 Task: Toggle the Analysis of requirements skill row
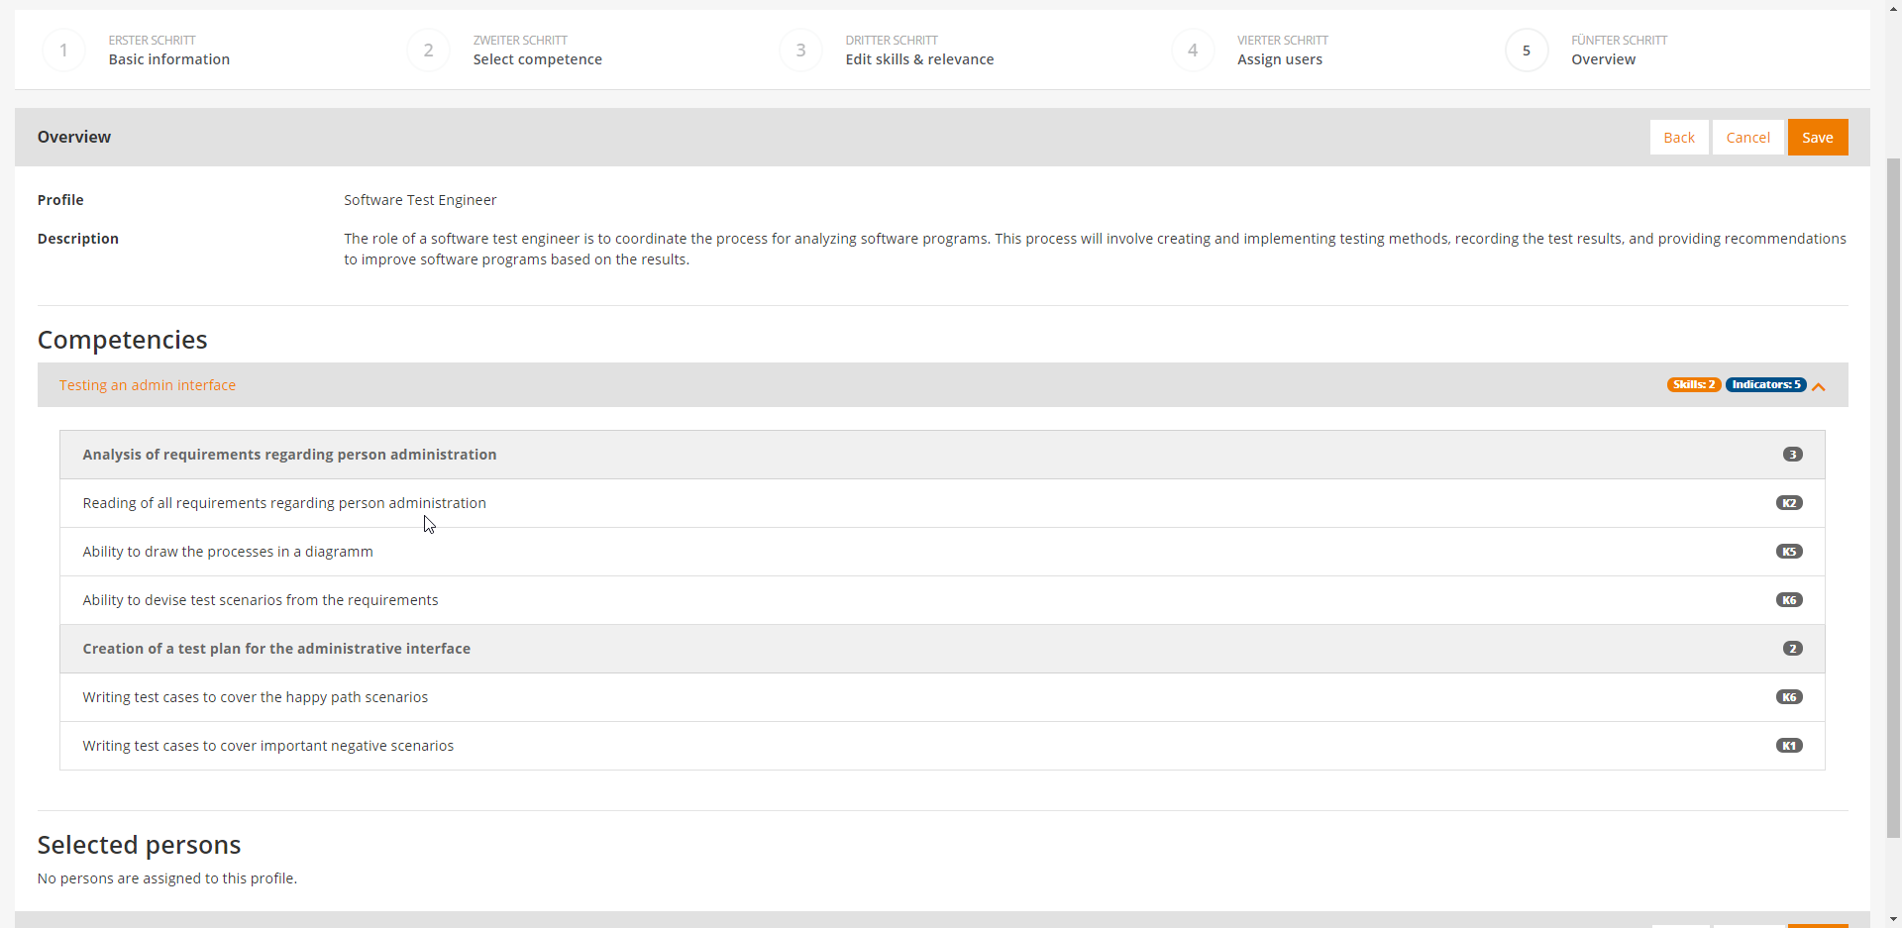point(289,455)
